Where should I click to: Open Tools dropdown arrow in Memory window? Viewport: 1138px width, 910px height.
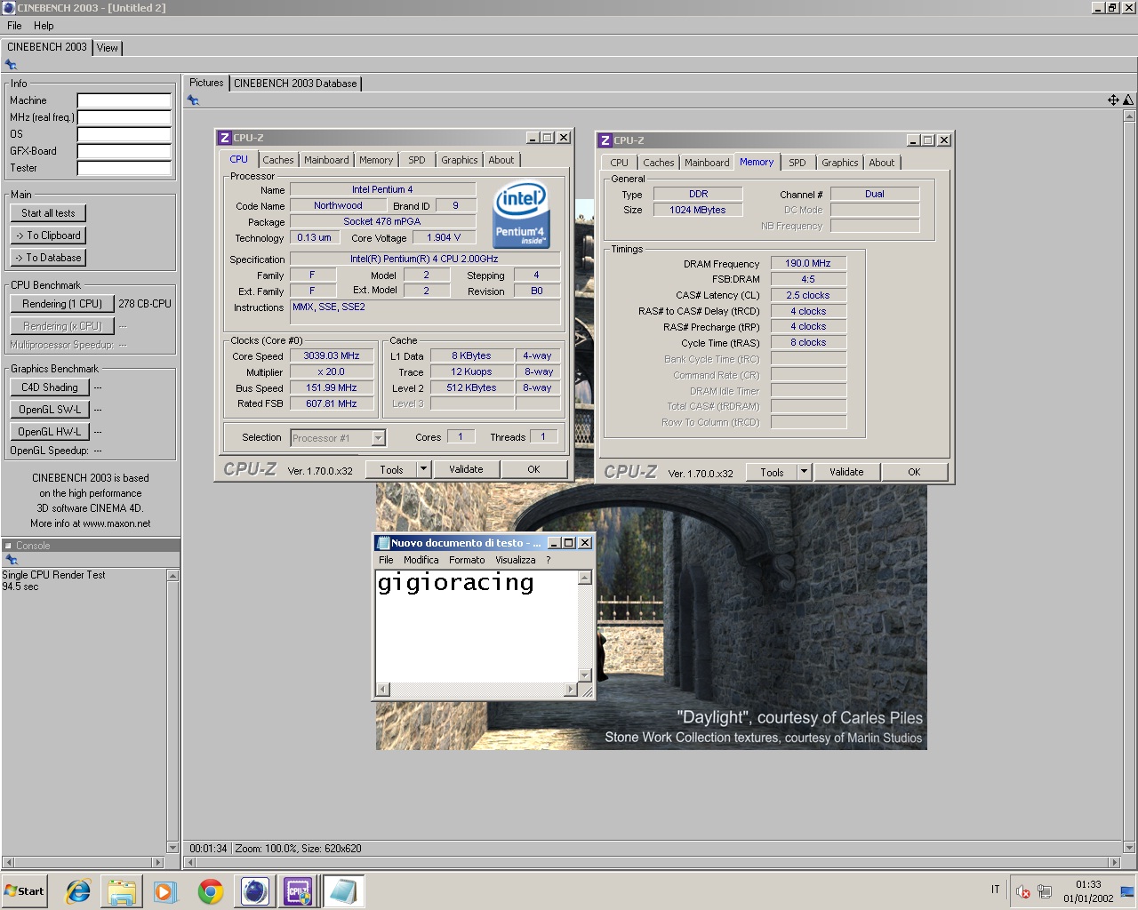804,472
